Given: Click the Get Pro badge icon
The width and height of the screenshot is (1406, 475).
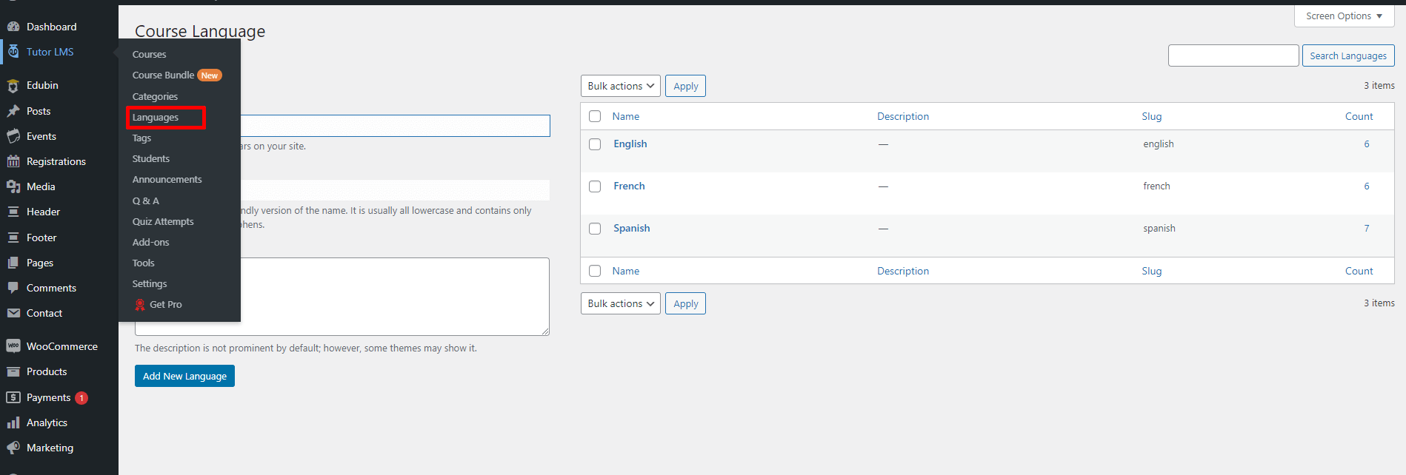Looking at the screenshot, I should 140,305.
